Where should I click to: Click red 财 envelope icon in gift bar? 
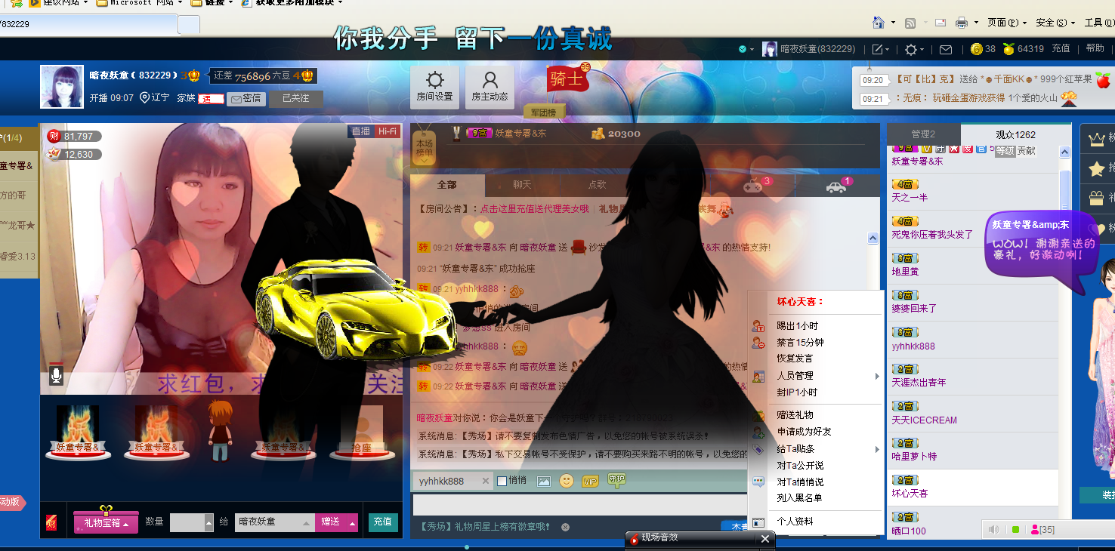click(x=51, y=522)
